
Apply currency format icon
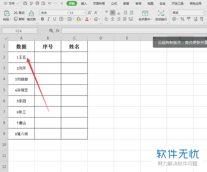(x=174, y=19)
